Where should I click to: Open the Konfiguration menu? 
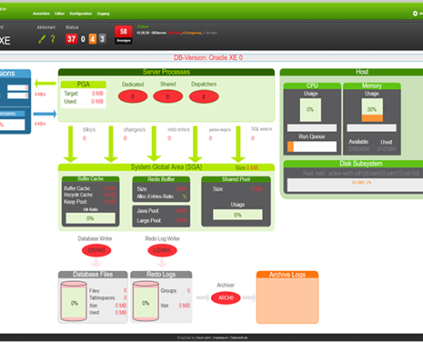pos(80,14)
